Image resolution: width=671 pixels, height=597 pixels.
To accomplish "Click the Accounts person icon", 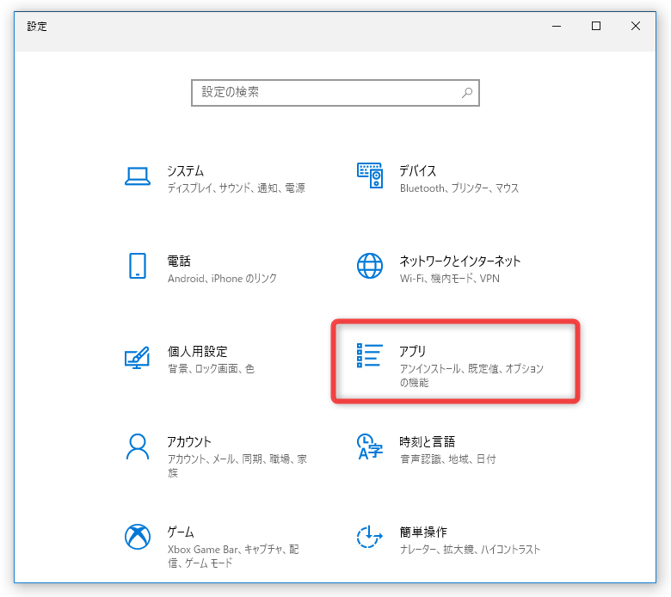I will [x=138, y=446].
